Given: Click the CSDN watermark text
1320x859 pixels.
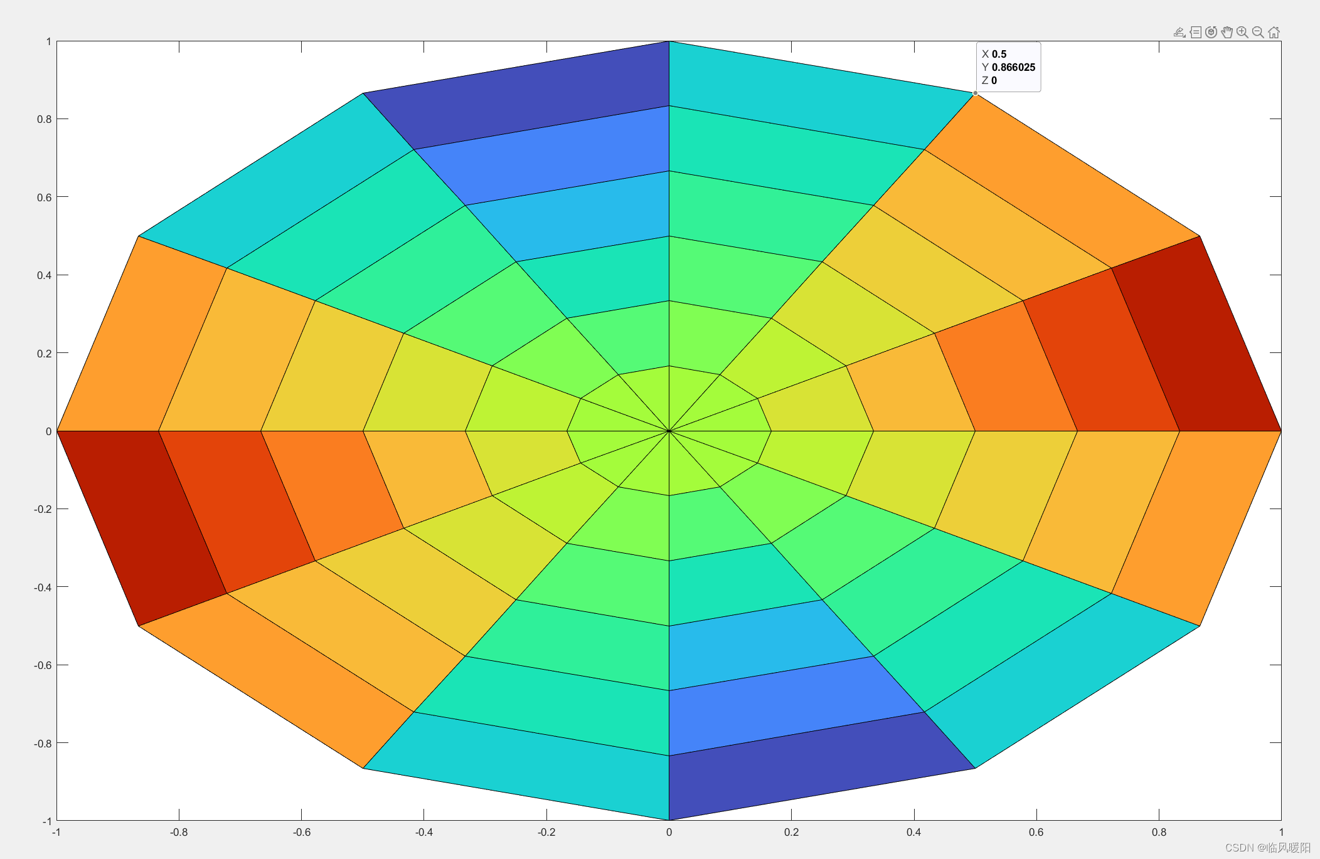Looking at the screenshot, I should pyautogui.click(x=1267, y=848).
